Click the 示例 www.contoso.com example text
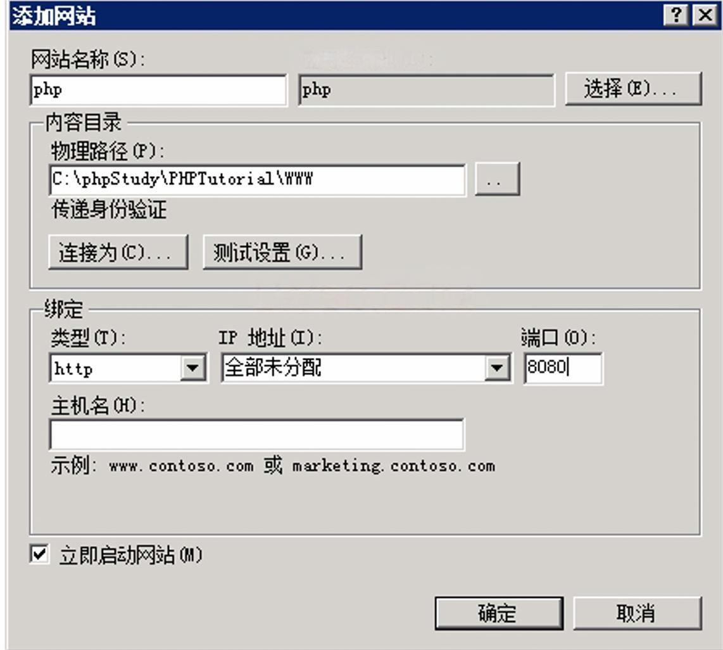 pyautogui.click(x=273, y=466)
